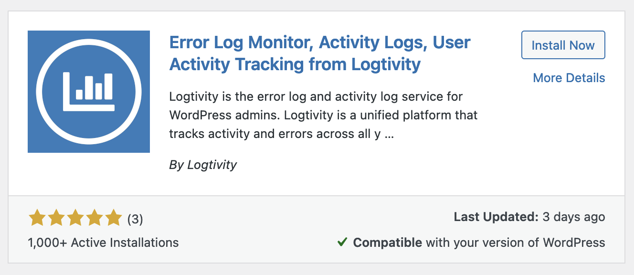This screenshot has height=275, width=634.
Task: Select the Logtivity bar-chart plugin logo
Action: 88,91
